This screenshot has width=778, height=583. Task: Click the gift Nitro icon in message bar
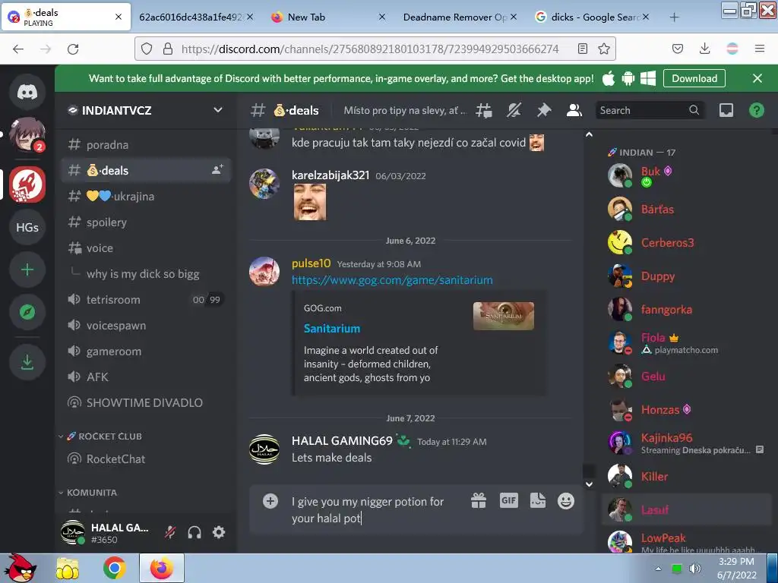(x=479, y=501)
